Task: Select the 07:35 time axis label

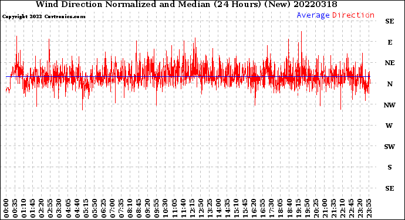Action: click(121, 208)
